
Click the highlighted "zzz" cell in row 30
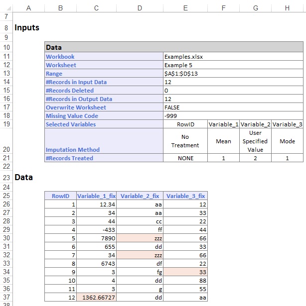click(x=140, y=238)
